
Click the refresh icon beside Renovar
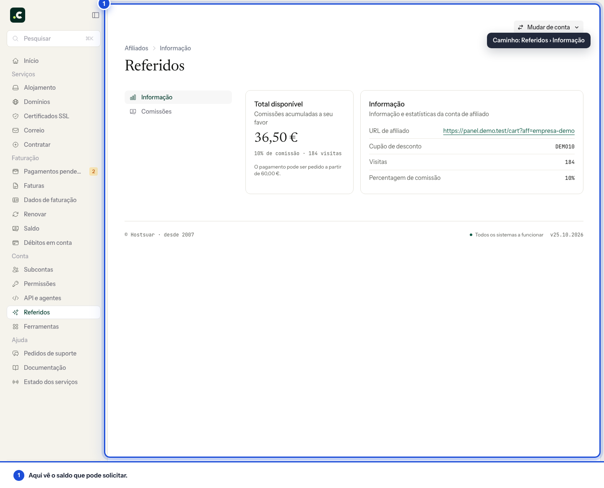pos(16,214)
